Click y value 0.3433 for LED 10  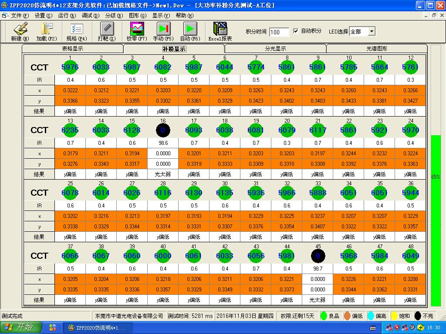(x=349, y=101)
